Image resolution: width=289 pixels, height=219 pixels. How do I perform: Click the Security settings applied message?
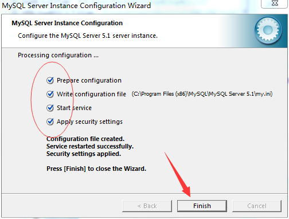click(84, 154)
